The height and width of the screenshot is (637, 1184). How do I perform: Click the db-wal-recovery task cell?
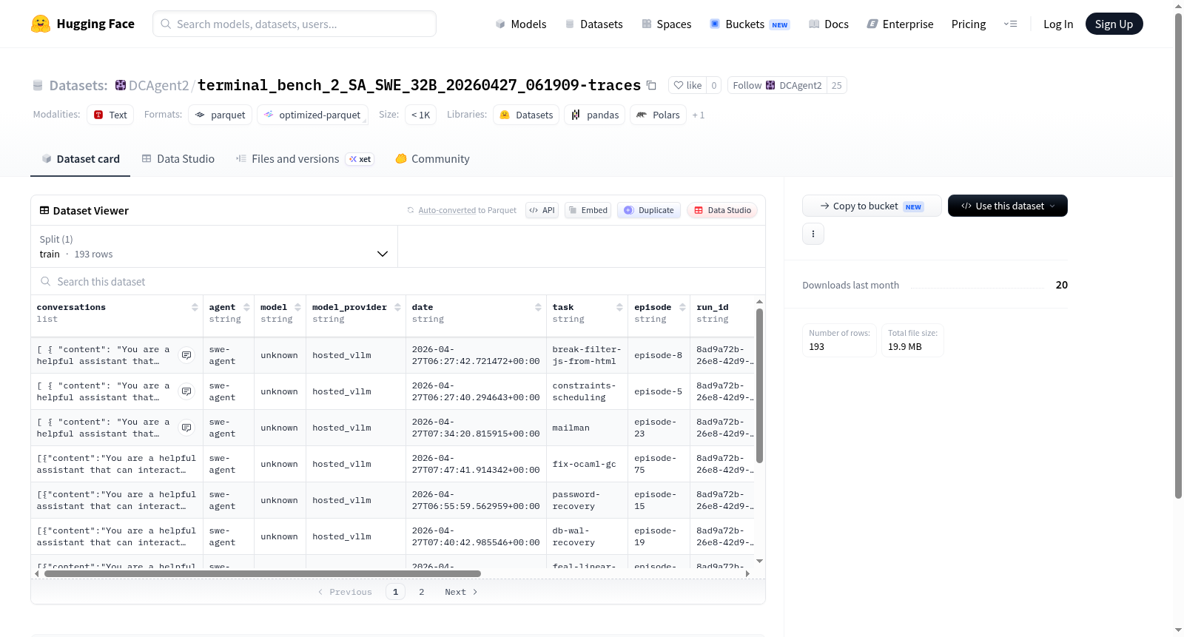coord(587,536)
